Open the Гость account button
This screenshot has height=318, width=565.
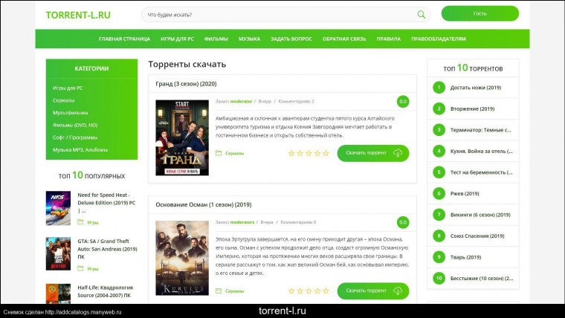click(480, 13)
